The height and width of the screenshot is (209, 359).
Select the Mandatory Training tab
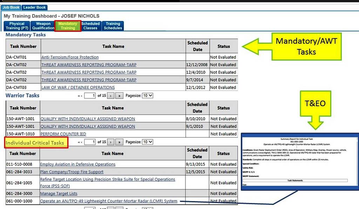[68, 26]
